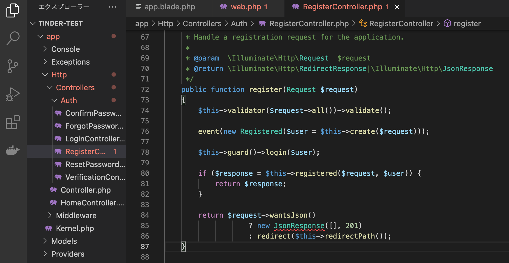The image size is (509, 263).
Task: Click the PHP elephant icon on web.php tab
Action: point(223,7)
